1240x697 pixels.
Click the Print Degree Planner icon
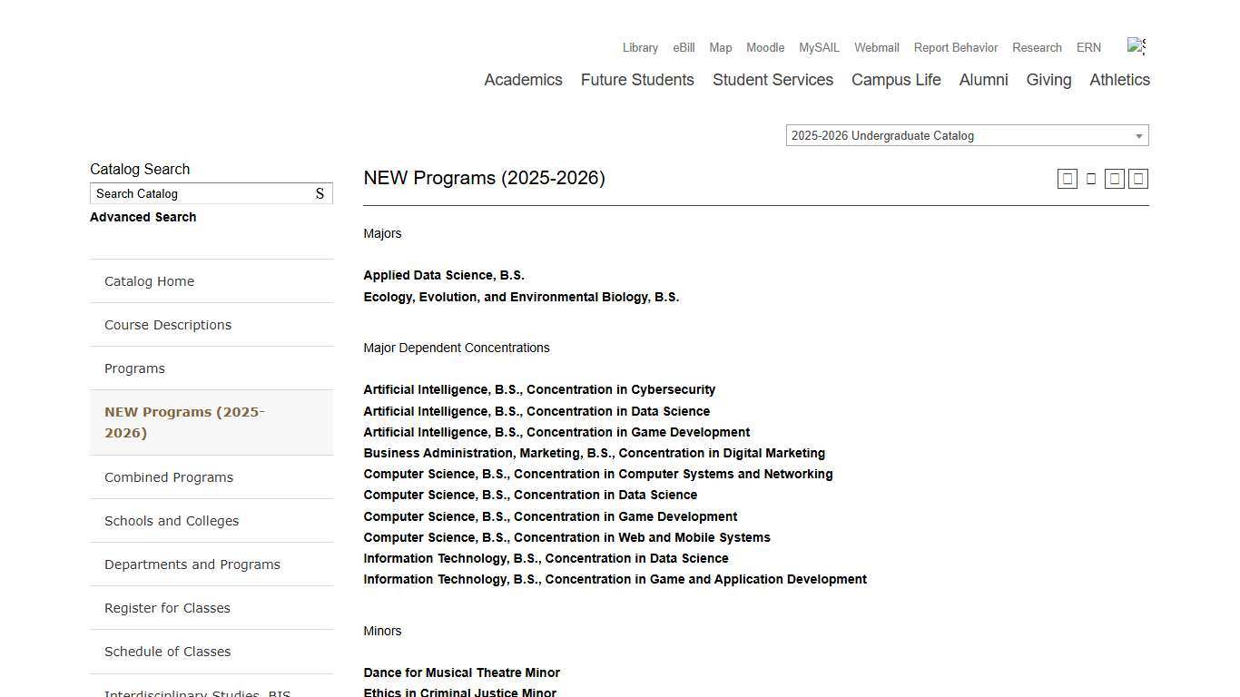point(1067,178)
